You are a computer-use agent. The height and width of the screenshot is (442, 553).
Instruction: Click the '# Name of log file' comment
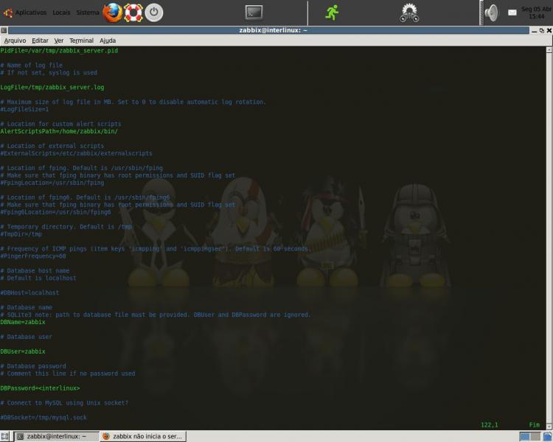(32, 66)
